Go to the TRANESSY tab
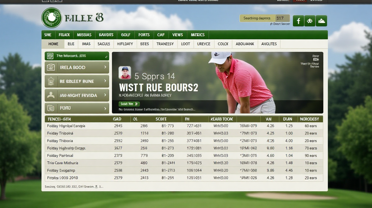 point(165,44)
